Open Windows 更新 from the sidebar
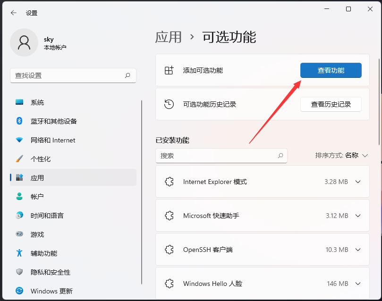 point(19,291)
